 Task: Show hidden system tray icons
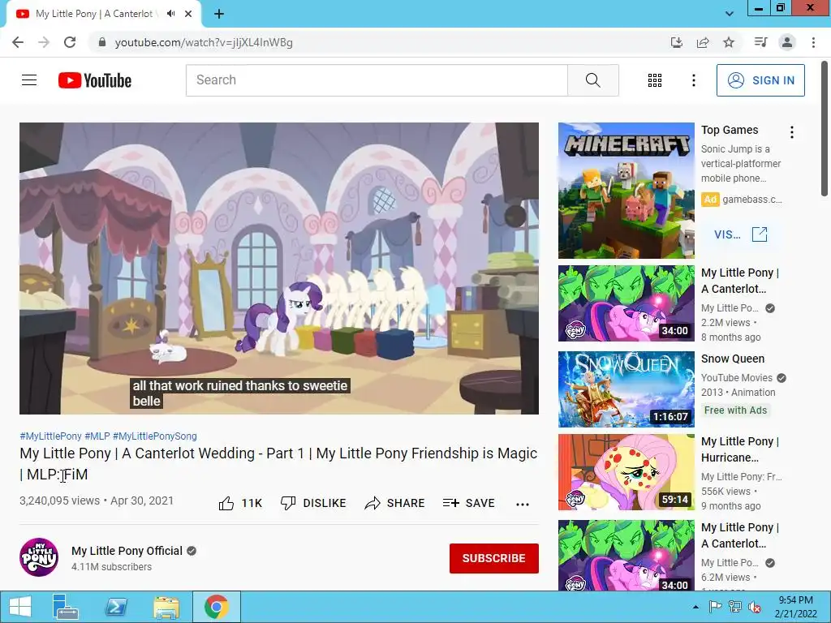coord(695,607)
